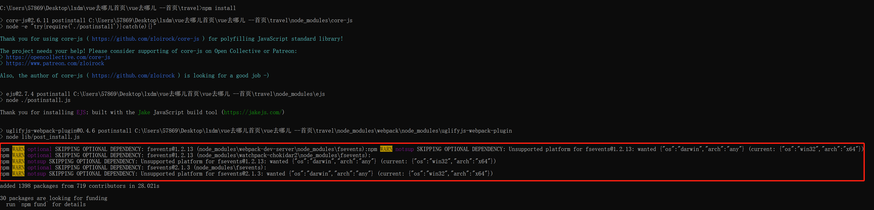
Task: Click the 30 packages looking for funding line
Action: 54,199
